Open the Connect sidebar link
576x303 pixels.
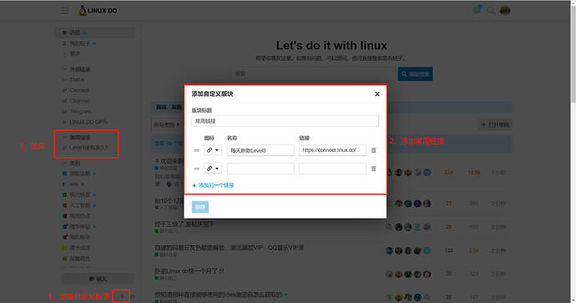tap(79, 90)
